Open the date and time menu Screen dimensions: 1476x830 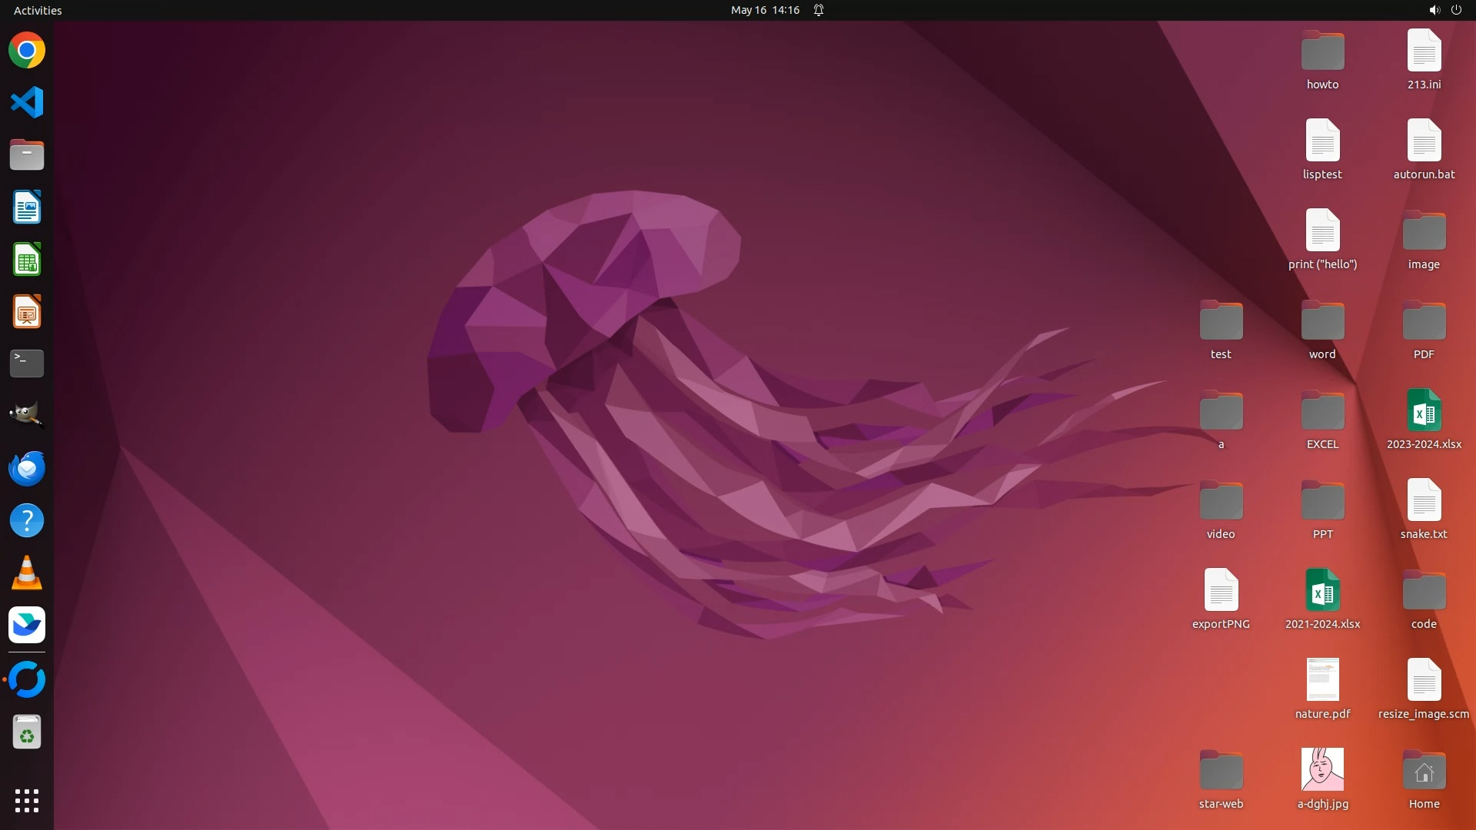[x=764, y=10]
